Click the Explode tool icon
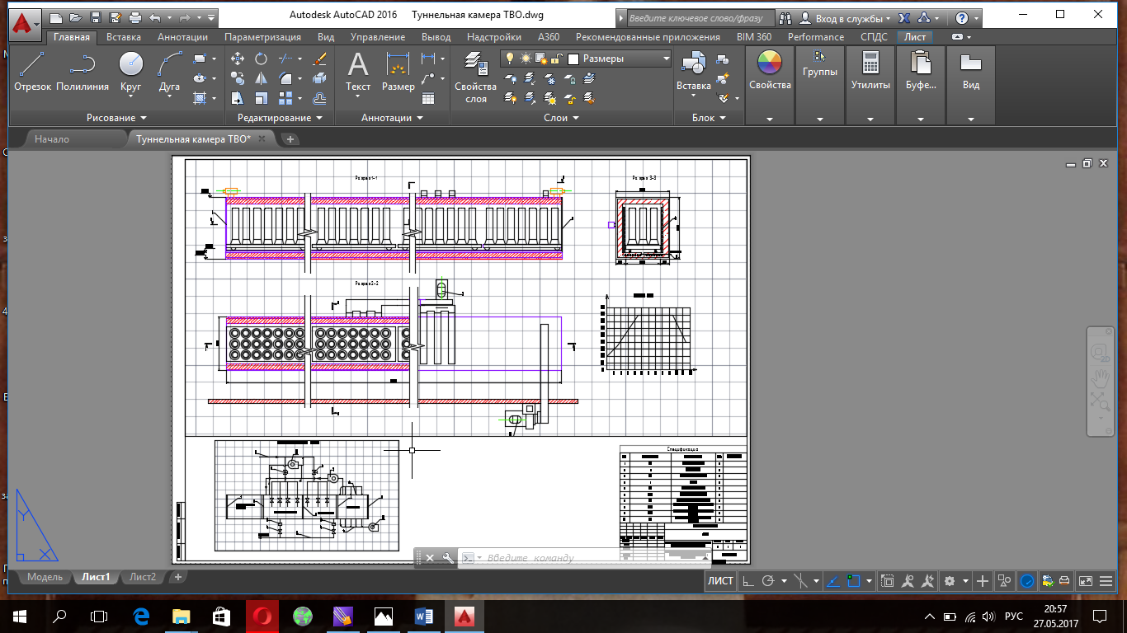The width and height of the screenshot is (1127, 633). click(321, 78)
